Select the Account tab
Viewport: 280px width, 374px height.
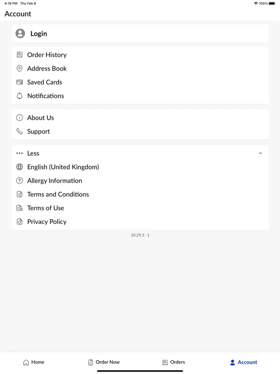pos(244,362)
